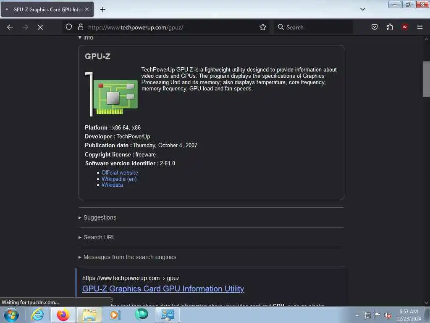Screen dimensions: 430x323
Task: Open the control panel taskbar app
Action: tap(167, 315)
